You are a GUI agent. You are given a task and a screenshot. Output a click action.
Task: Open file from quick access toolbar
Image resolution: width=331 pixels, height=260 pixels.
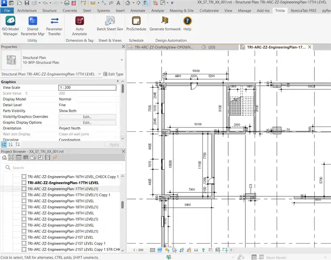coord(19,3)
